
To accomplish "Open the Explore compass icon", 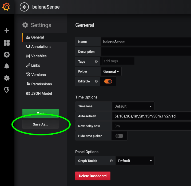I will 7,55.
